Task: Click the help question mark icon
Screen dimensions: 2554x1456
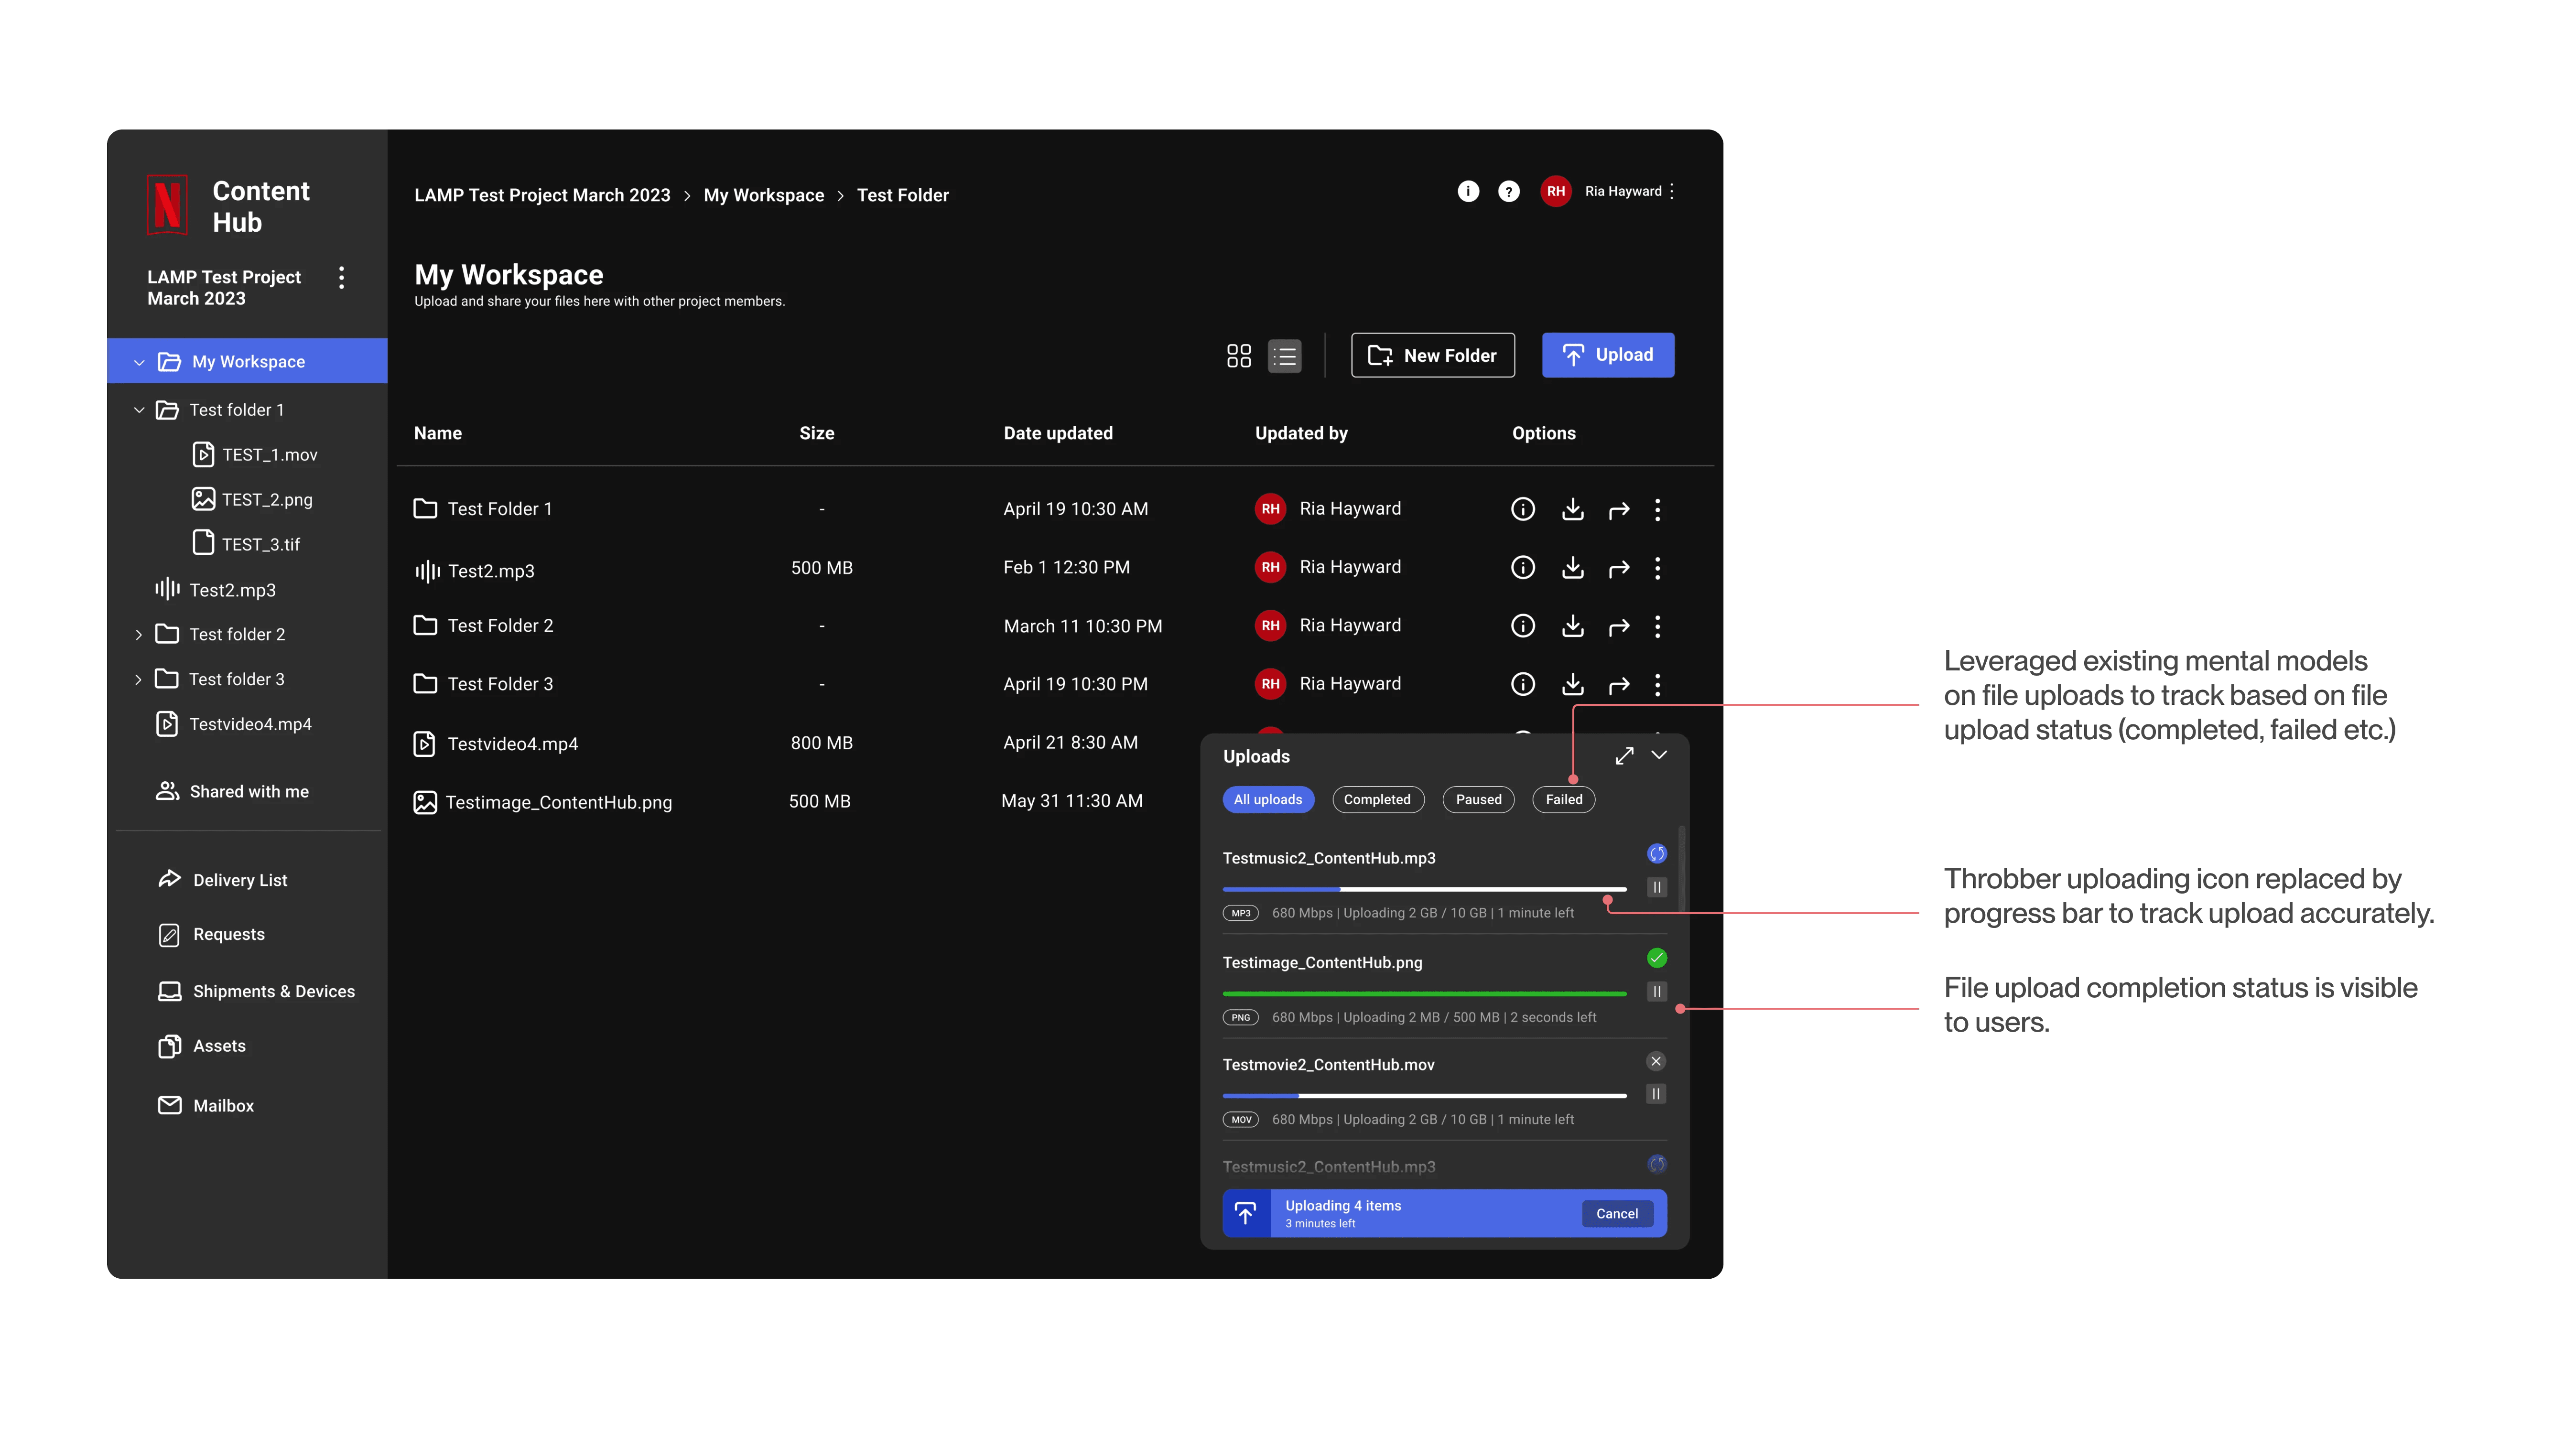Action: (x=1508, y=191)
